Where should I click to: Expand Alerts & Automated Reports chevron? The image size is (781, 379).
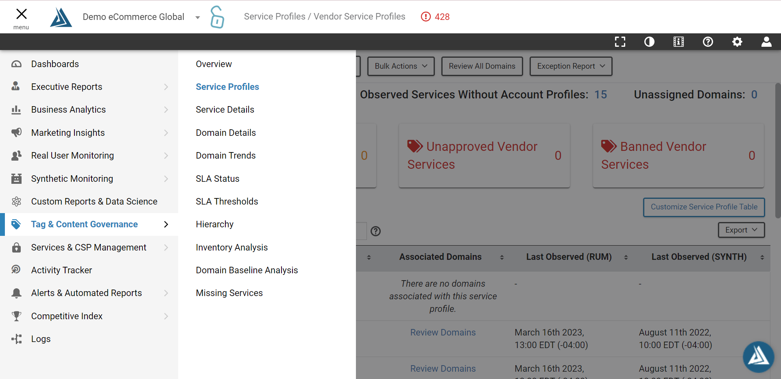[x=166, y=293]
